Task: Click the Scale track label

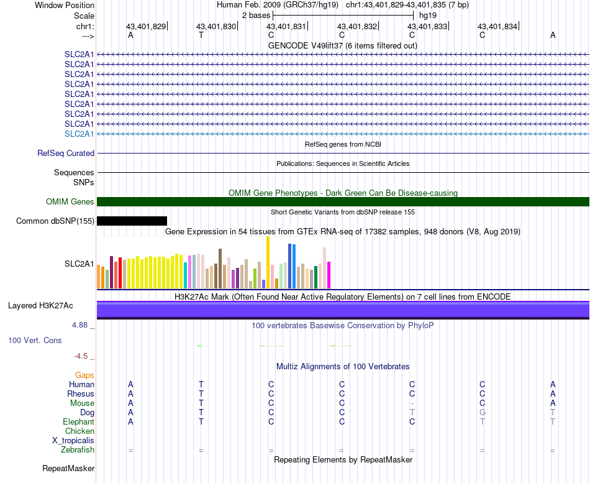Action: [x=84, y=16]
